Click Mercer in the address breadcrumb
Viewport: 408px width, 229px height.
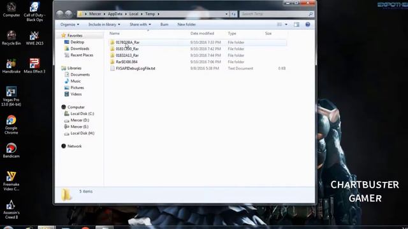(95, 14)
